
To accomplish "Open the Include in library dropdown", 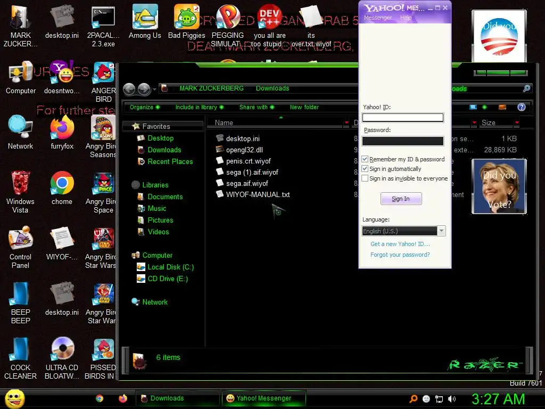I will point(199,107).
